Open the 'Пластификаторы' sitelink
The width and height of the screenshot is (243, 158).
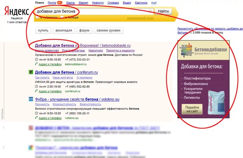pos(74,50)
